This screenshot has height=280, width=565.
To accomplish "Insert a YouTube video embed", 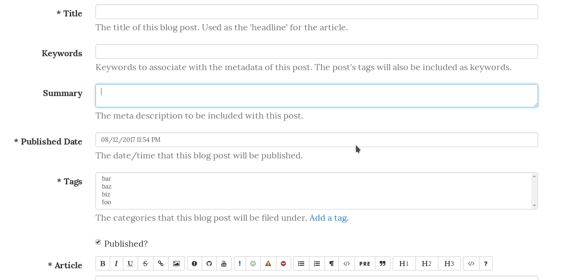I will coord(224,263).
